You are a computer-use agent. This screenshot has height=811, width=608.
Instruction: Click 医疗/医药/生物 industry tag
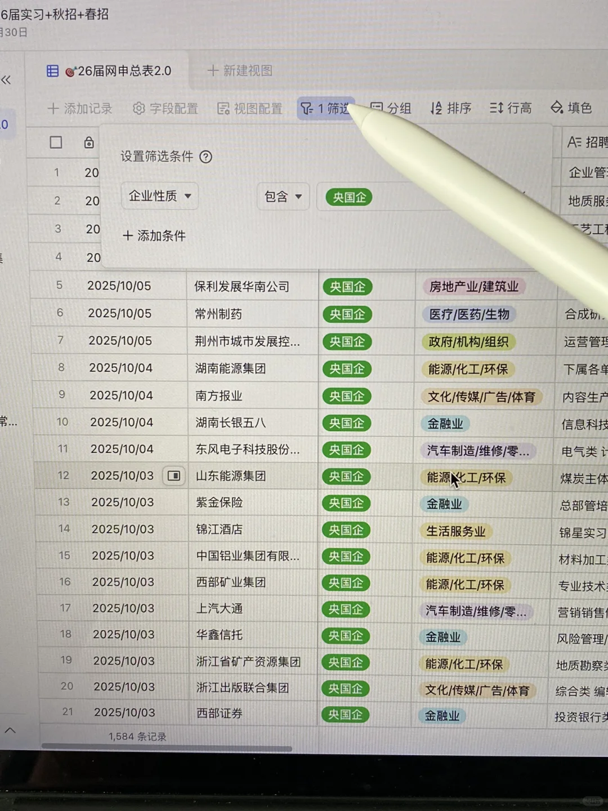469,314
